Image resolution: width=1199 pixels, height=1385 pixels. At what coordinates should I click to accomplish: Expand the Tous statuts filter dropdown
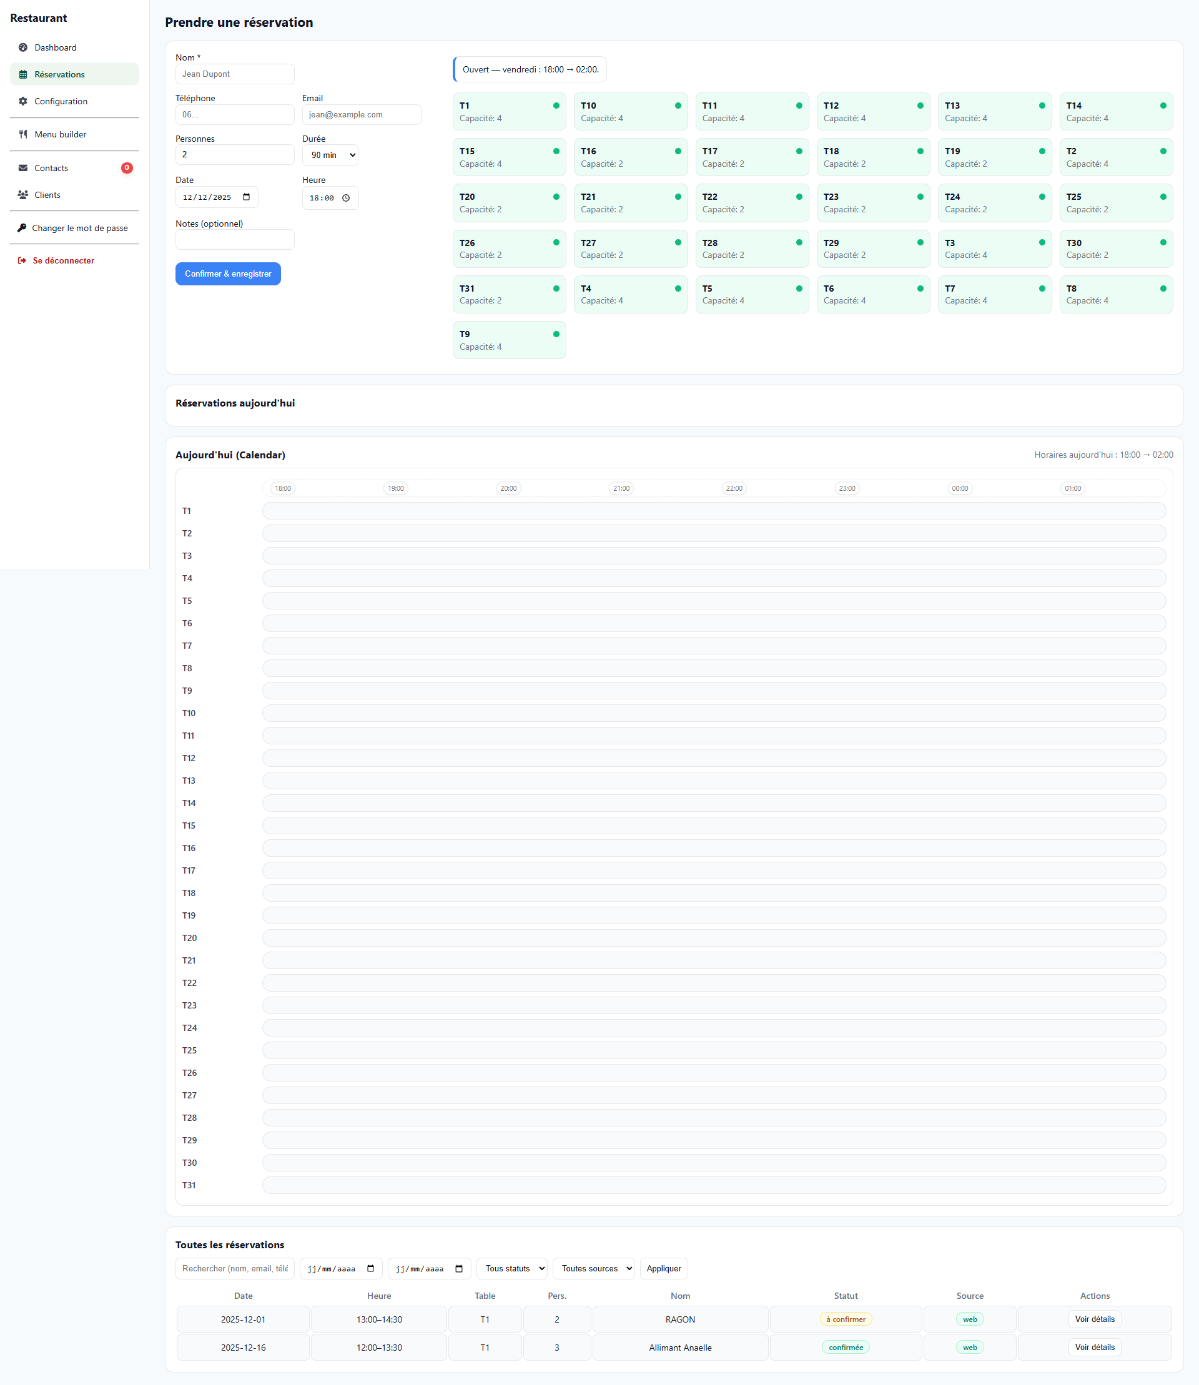click(x=512, y=1268)
